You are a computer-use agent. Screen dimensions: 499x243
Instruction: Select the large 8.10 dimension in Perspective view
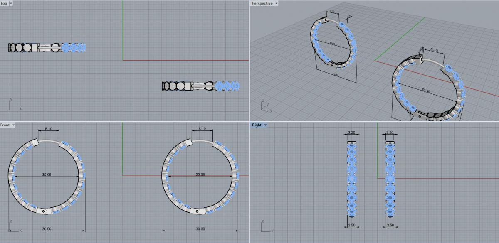click(x=434, y=50)
